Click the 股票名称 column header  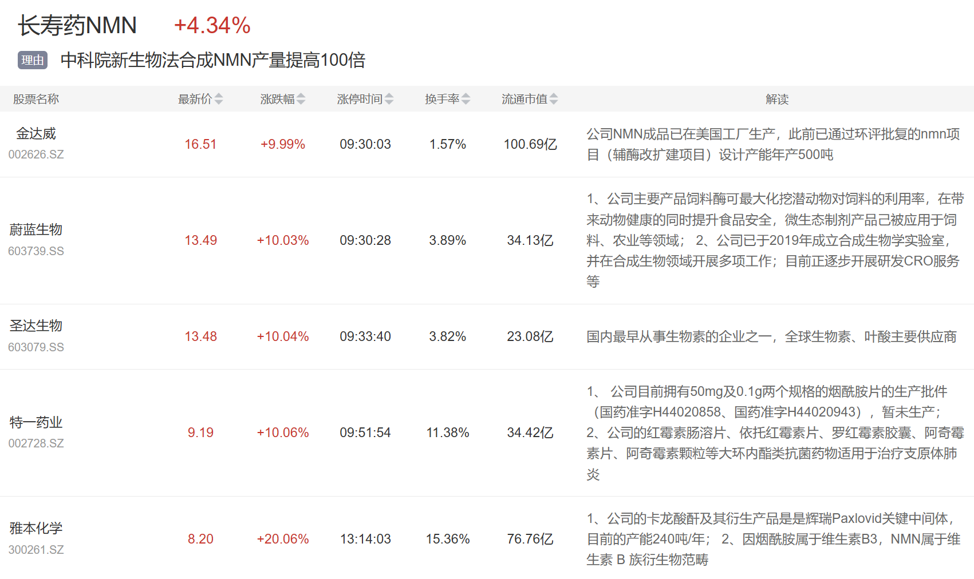(36, 99)
